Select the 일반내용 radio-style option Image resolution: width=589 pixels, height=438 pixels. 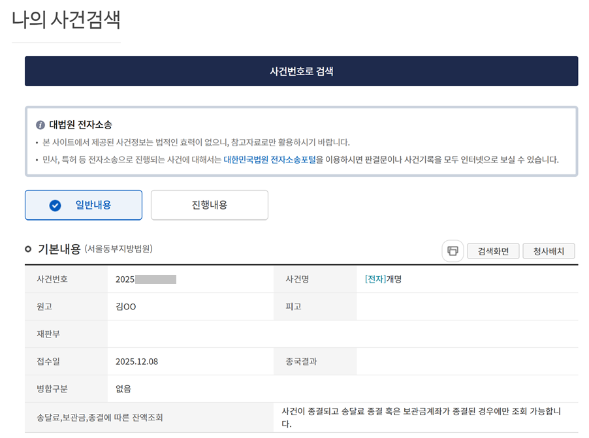[83, 204]
